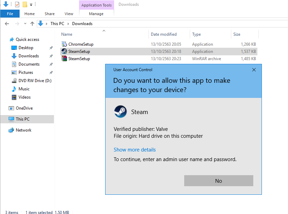Navigate up one level with Up arrow
The width and height of the screenshot is (288, 214).
click(32, 24)
